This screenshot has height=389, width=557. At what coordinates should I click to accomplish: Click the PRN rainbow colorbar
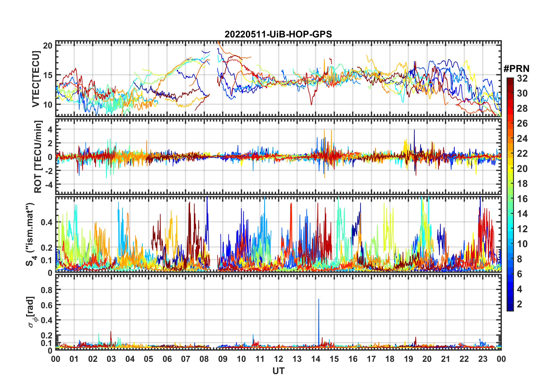(x=510, y=194)
